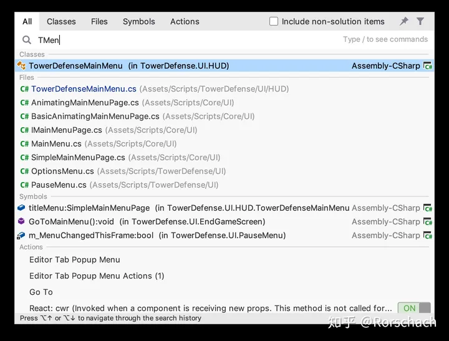Switch to the Classes tab
Viewport: 449px width, 341px height.
coord(61,21)
